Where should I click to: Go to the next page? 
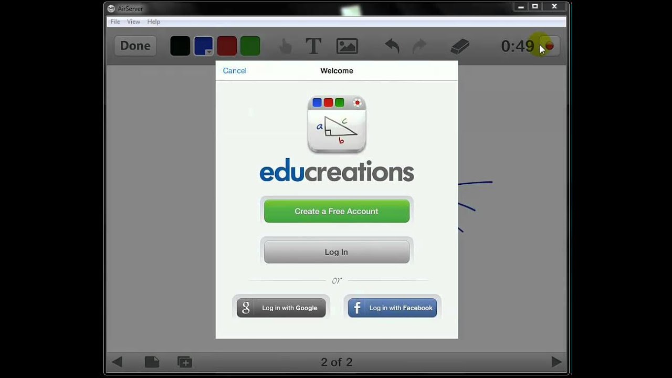(556, 362)
